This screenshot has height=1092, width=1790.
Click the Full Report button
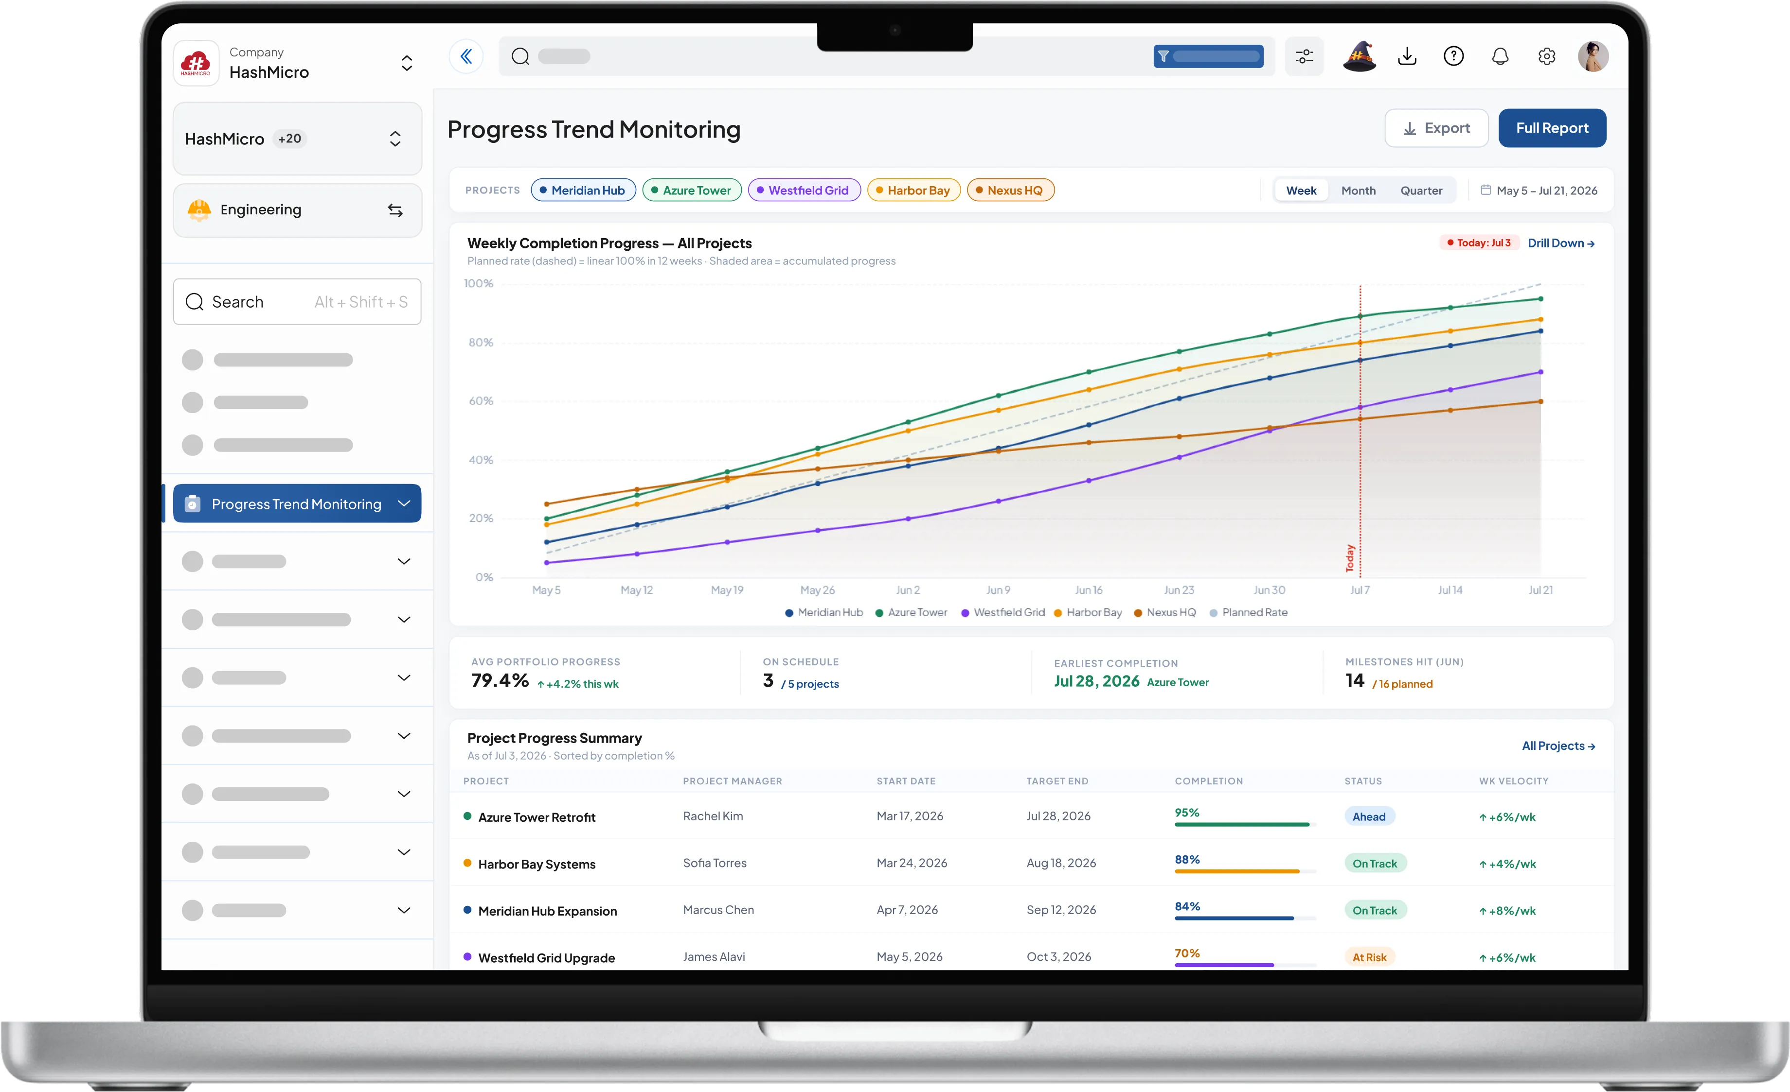(x=1552, y=128)
